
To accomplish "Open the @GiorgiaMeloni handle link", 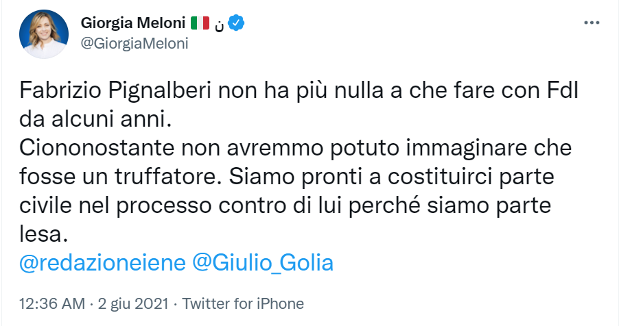I will tap(135, 43).
